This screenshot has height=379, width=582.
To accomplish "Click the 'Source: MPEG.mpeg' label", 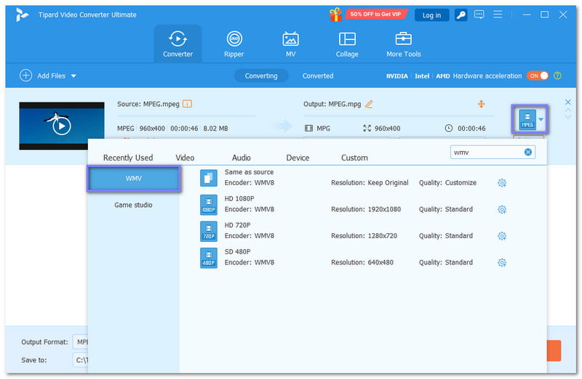I will [148, 104].
